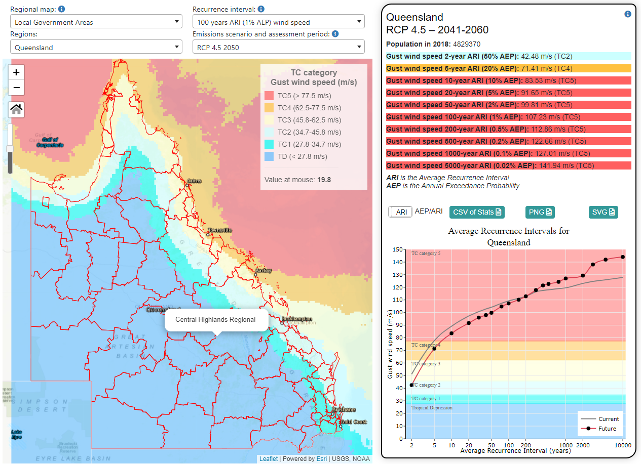
Task: Download chart as SVG
Action: 603,212
